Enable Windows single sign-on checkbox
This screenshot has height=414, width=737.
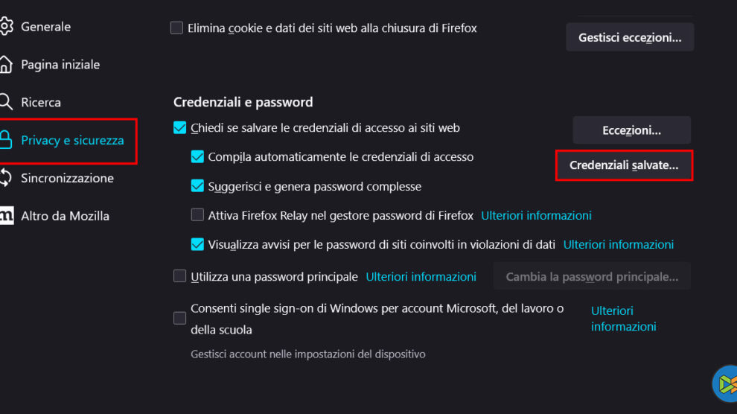tap(179, 318)
